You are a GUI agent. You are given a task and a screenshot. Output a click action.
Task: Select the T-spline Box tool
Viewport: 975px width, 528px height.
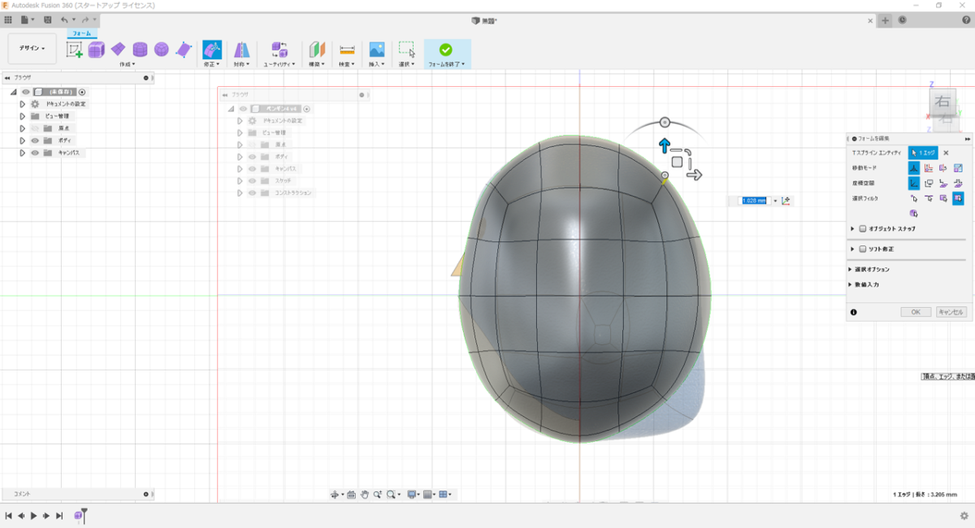97,50
